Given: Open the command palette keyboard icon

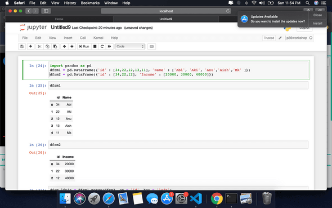Looking at the screenshot, I should 151,46.
